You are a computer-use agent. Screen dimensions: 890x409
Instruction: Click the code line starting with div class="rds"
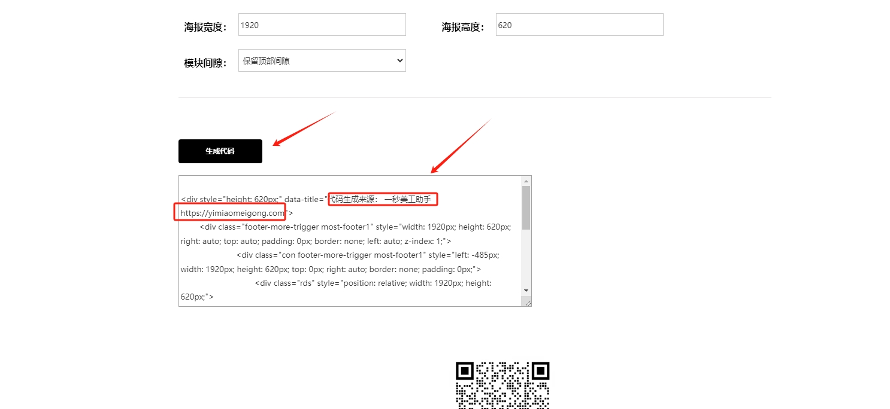tap(373, 283)
